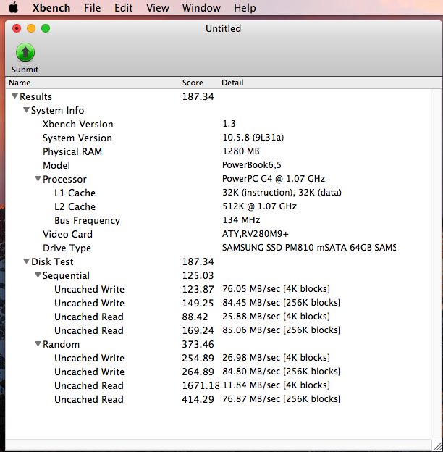Click the Score column header
Viewport: 443px width, 452px height.
coord(193,83)
